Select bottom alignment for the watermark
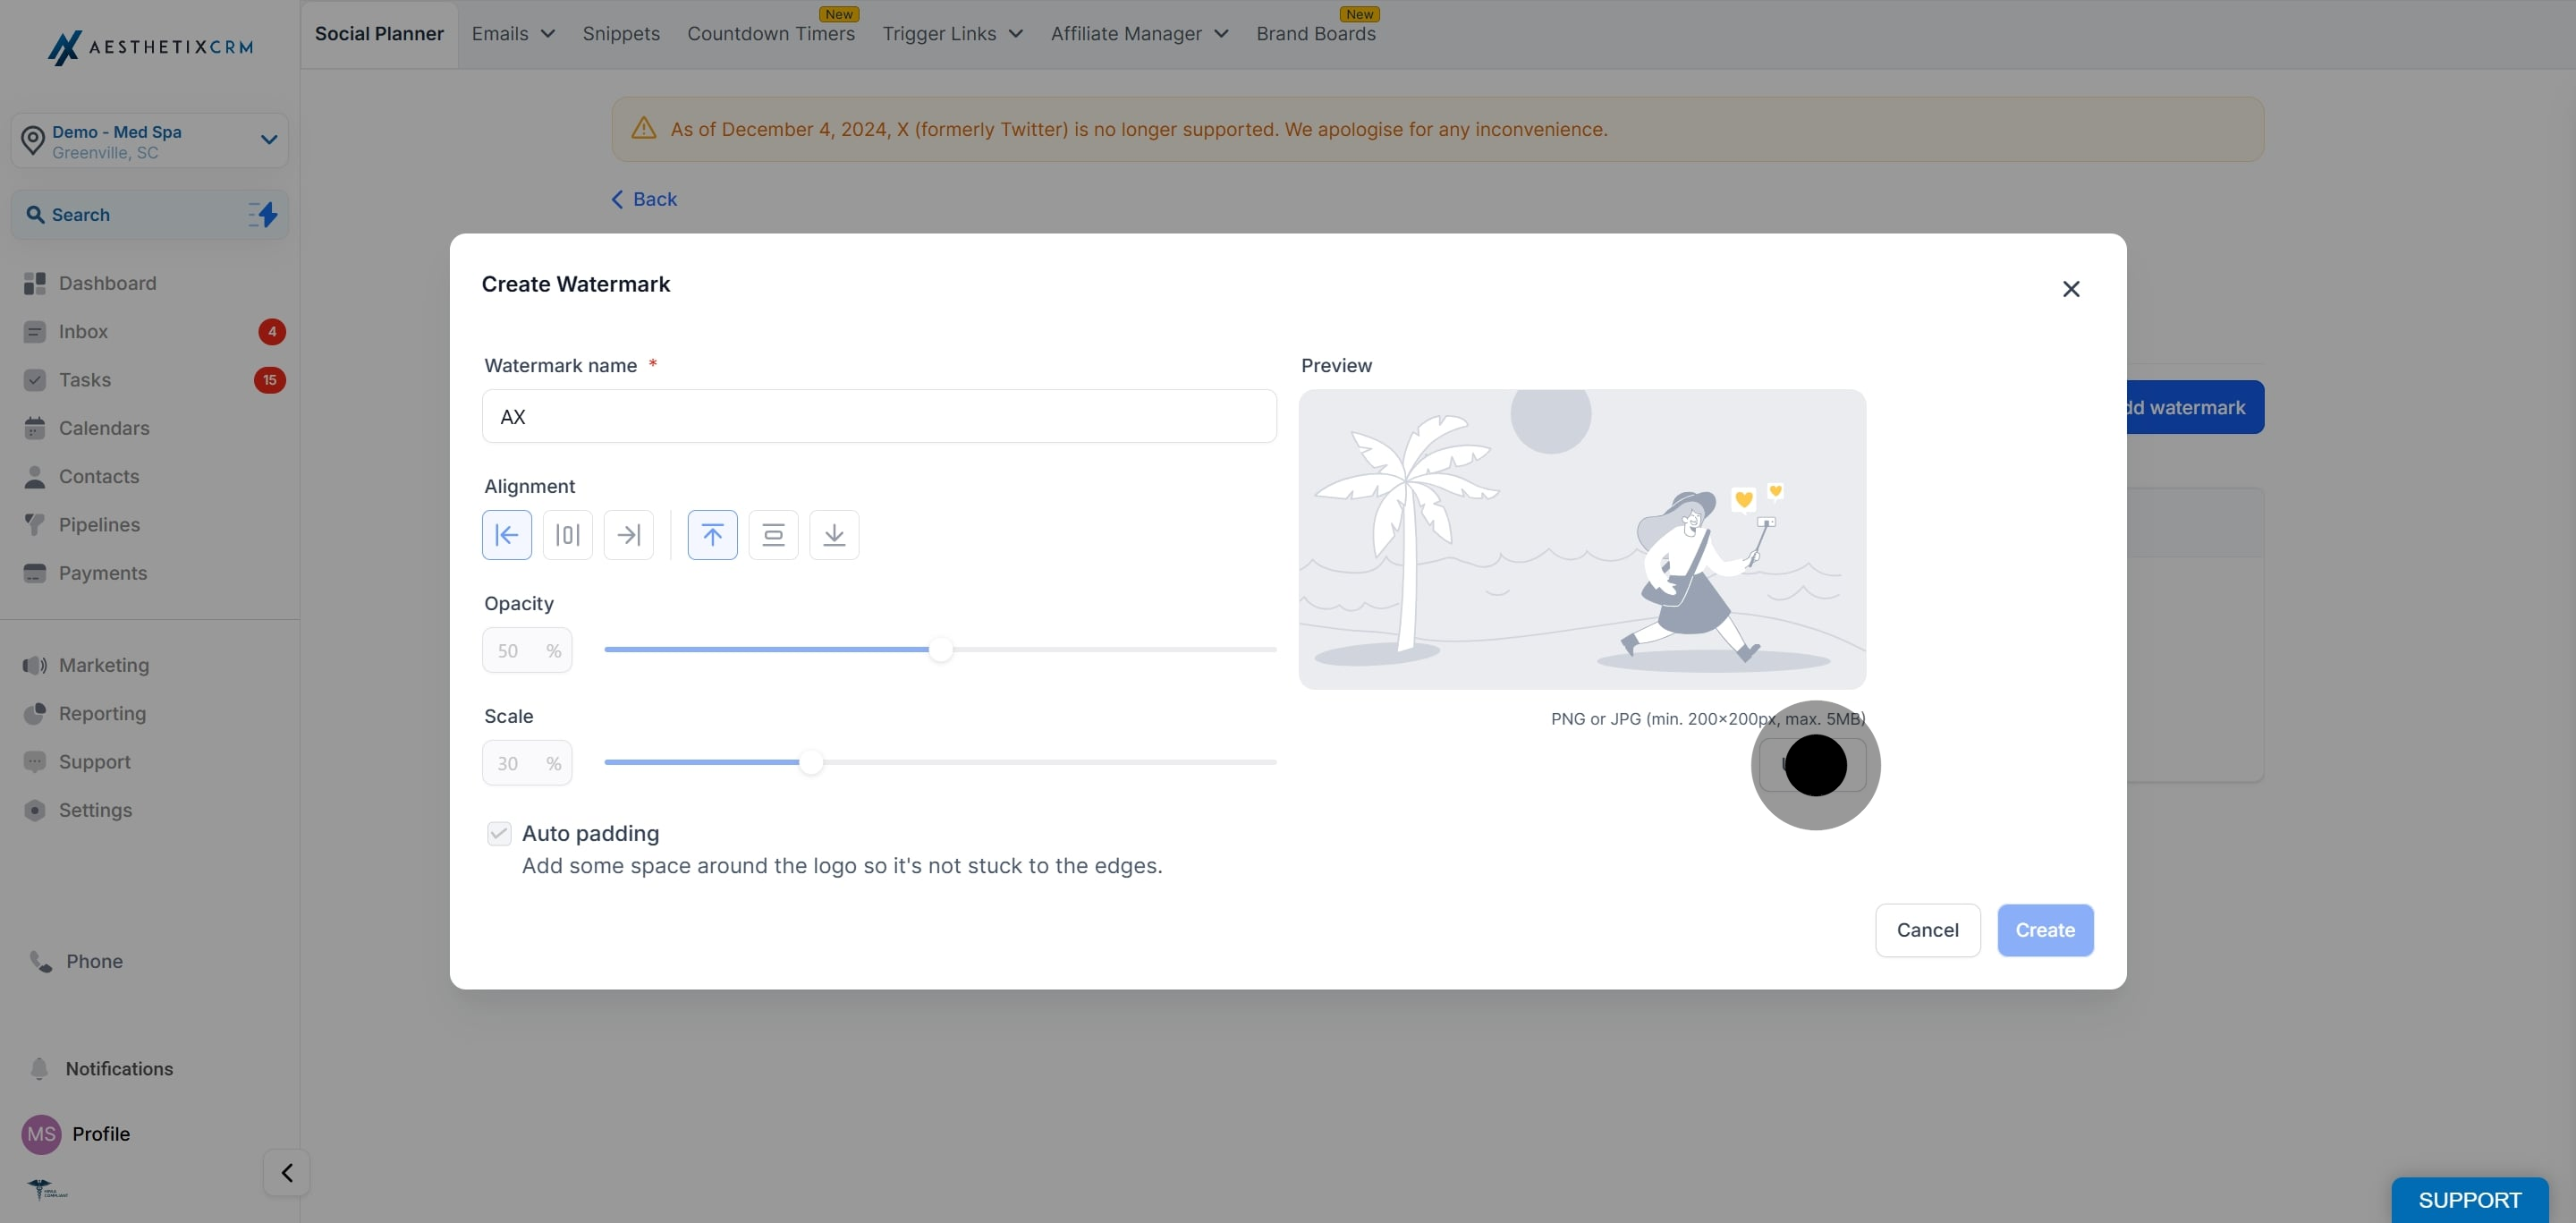The width and height of the screenshot is (2576, 1223). [x=834, y=535]
